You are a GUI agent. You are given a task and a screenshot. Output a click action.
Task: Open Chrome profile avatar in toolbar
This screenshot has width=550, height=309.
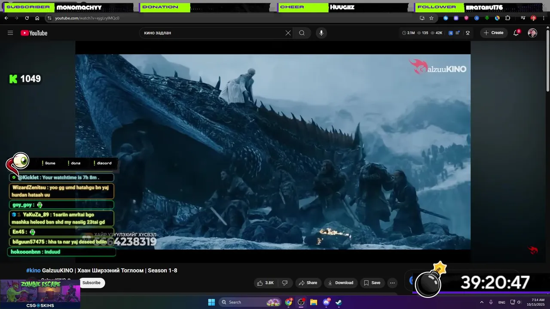coord(533,18)
